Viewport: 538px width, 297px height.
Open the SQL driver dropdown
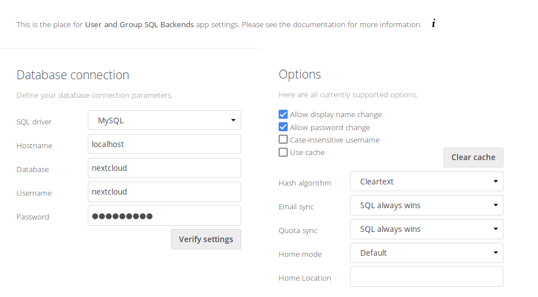point(164,120)
